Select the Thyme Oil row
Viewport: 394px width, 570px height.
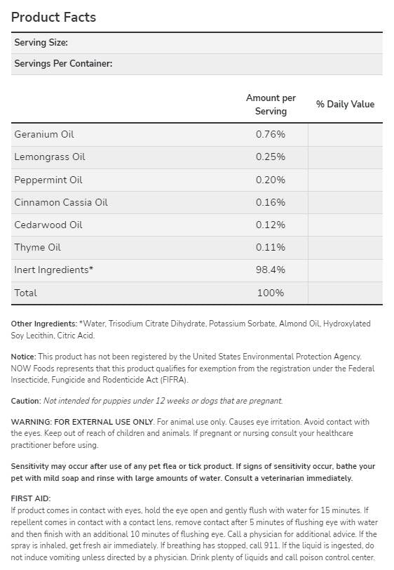[x=197, y=248]
